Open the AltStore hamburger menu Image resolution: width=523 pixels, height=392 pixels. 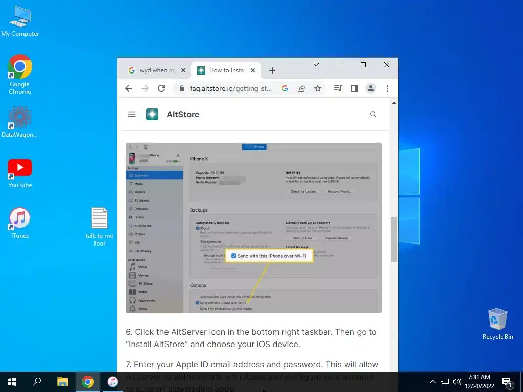(132, 114)
